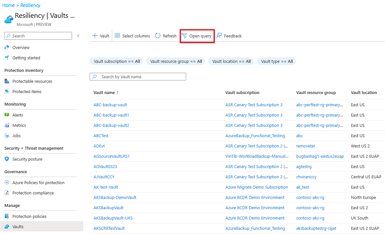
Task: Focus the sidebar Search field
Action: 38,36
